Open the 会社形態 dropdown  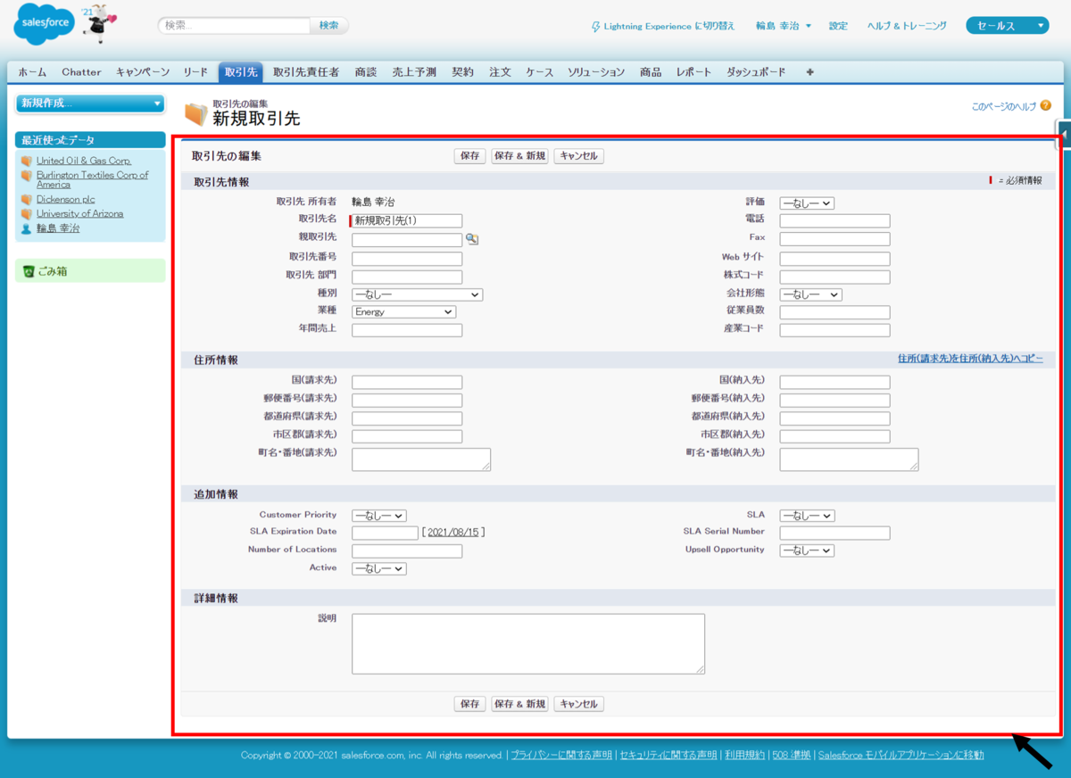point(810,294)
